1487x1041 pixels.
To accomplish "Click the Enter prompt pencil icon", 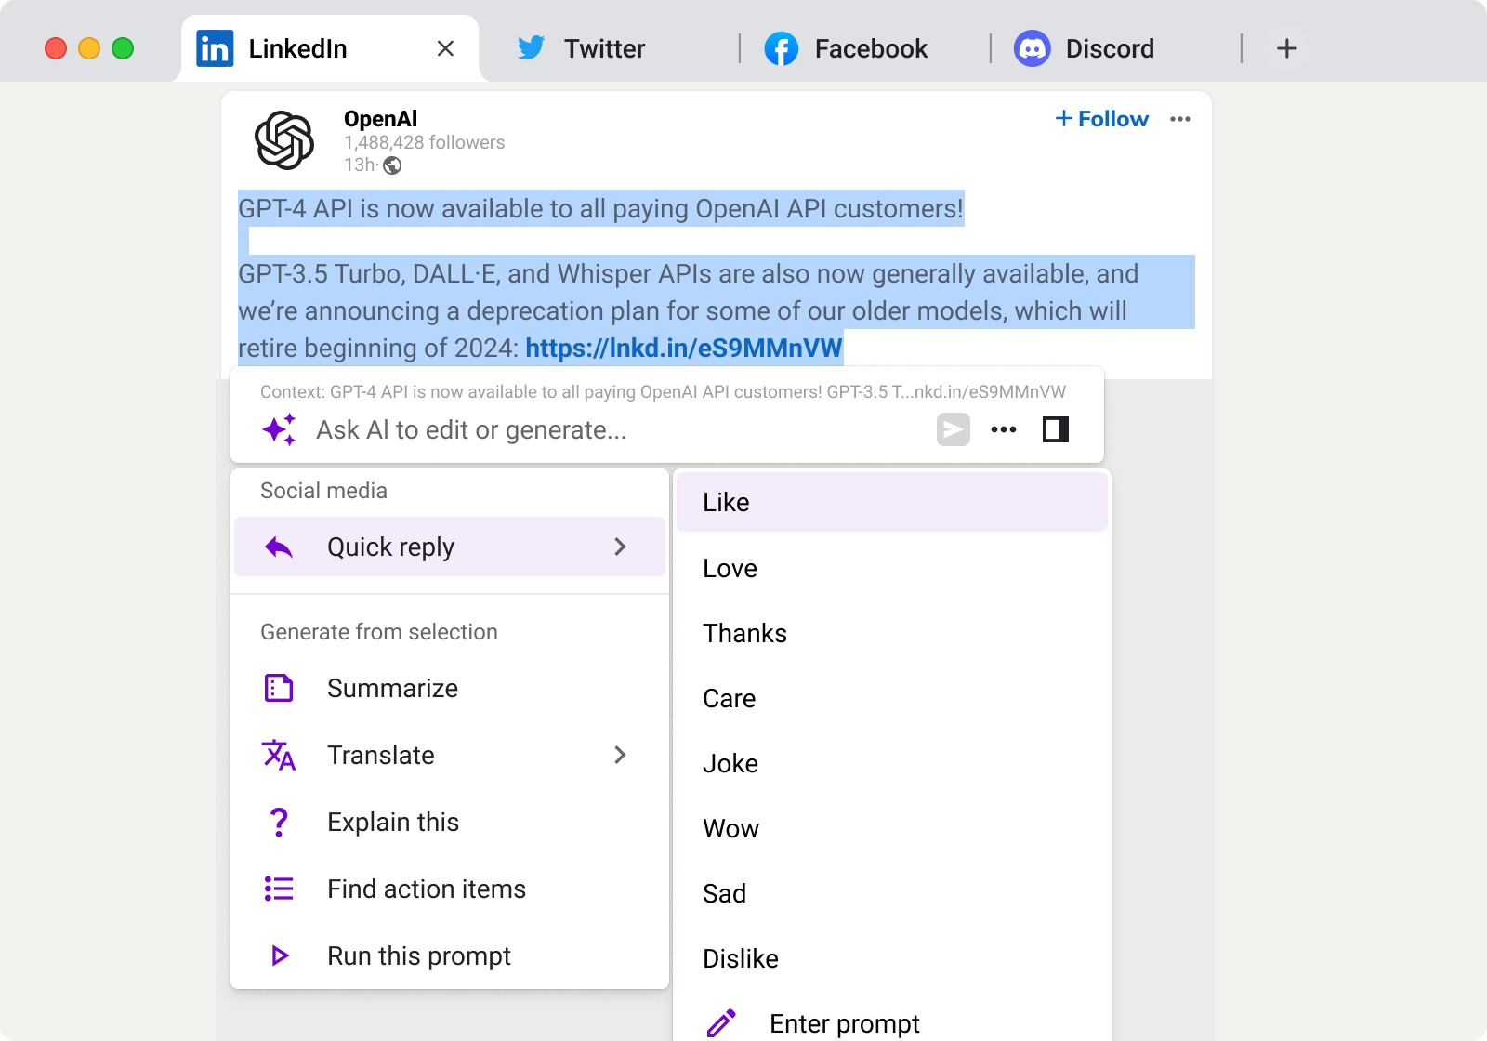I will [721, 1023].
